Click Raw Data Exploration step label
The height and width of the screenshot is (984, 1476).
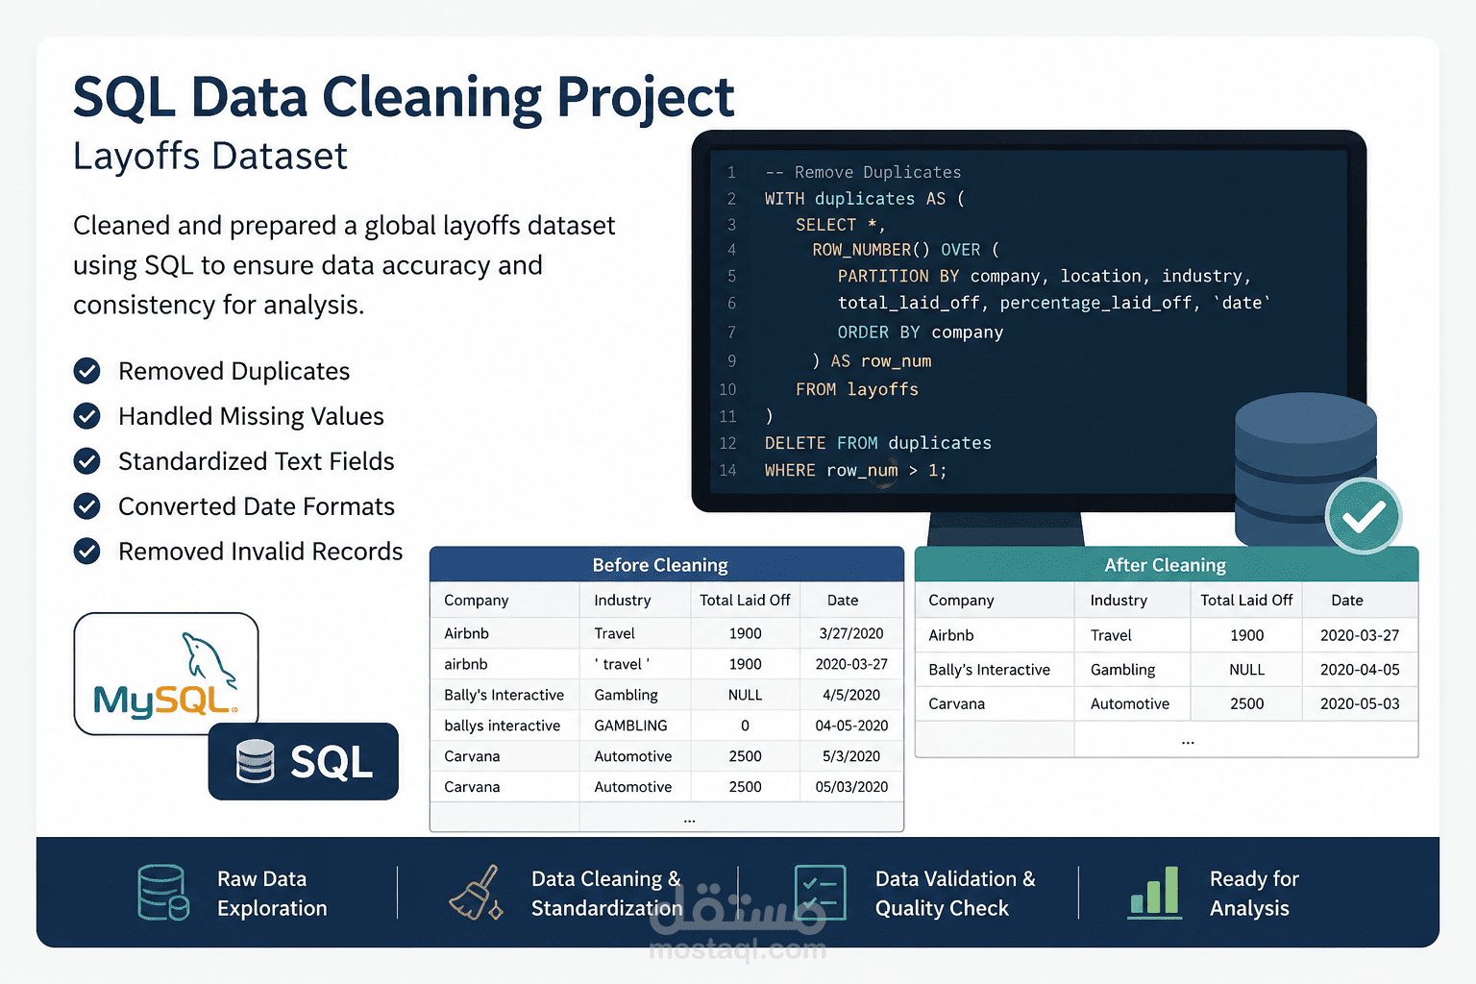coord(272,894)
